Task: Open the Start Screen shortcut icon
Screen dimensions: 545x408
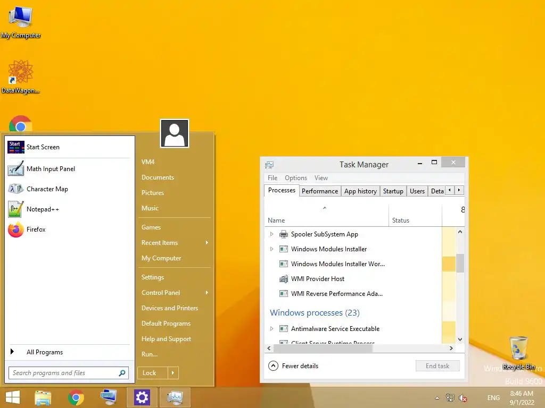Action: tap(15, 147)
